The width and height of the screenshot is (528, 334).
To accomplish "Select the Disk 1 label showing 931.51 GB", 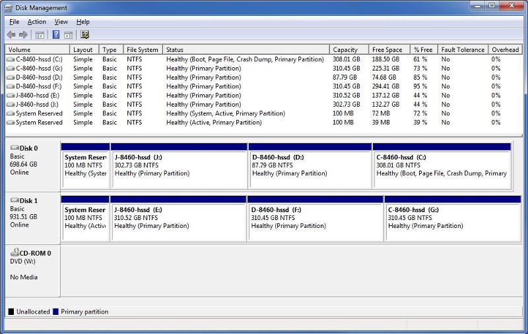I will tap(32, 219).
